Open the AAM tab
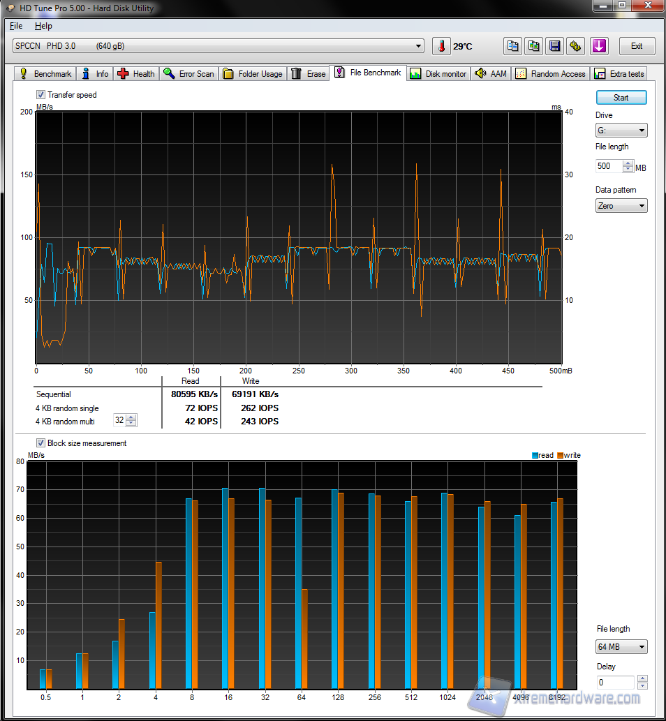 pos(491,73)
